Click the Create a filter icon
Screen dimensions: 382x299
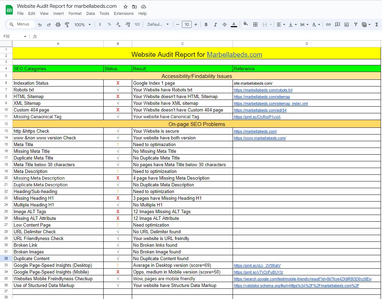pos(356,25)
